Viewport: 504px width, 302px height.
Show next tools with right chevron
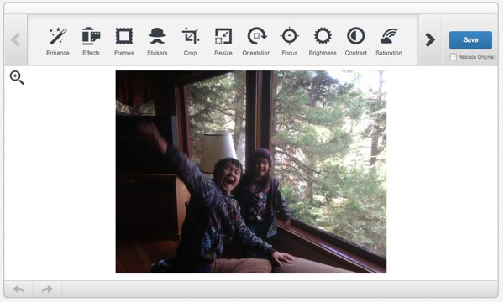(430, 39)
